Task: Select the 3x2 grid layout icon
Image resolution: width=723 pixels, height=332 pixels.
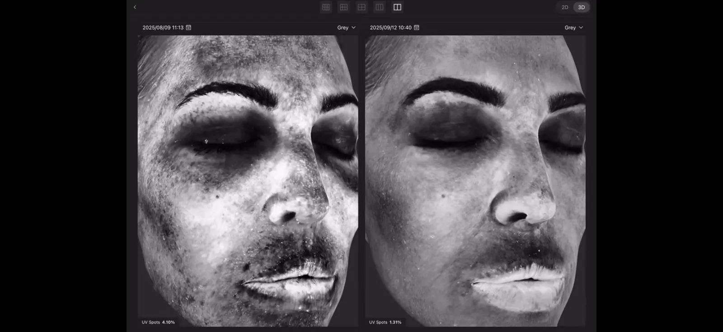Action: [x=344, y=7]
